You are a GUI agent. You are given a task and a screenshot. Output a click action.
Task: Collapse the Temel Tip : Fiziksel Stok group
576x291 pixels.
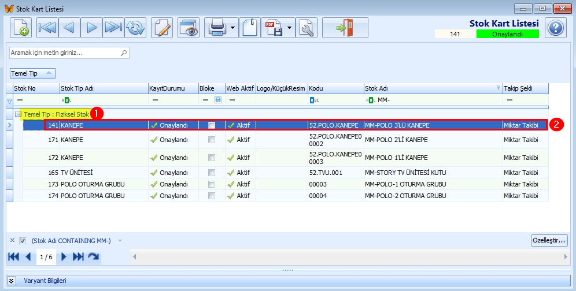pos(18,114)
